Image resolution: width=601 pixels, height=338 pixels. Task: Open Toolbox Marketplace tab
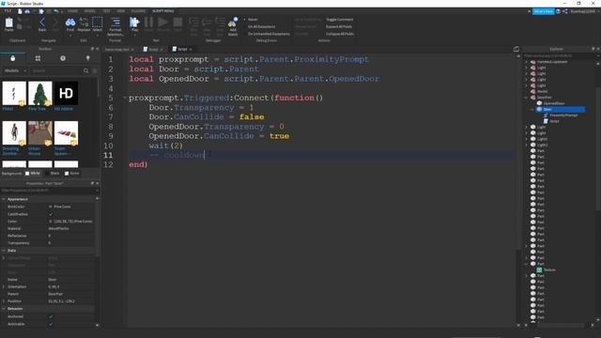(x=12, y=58)
